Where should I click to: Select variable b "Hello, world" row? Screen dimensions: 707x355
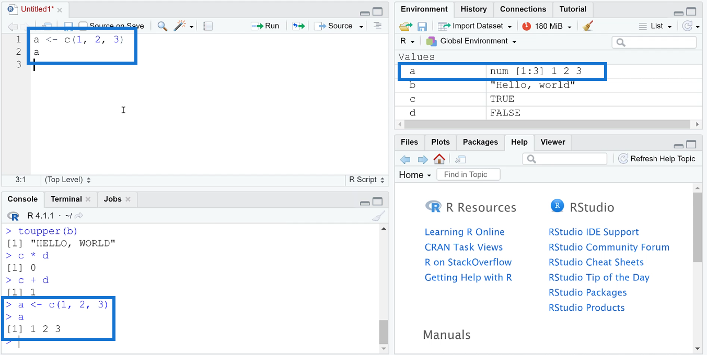548,85
